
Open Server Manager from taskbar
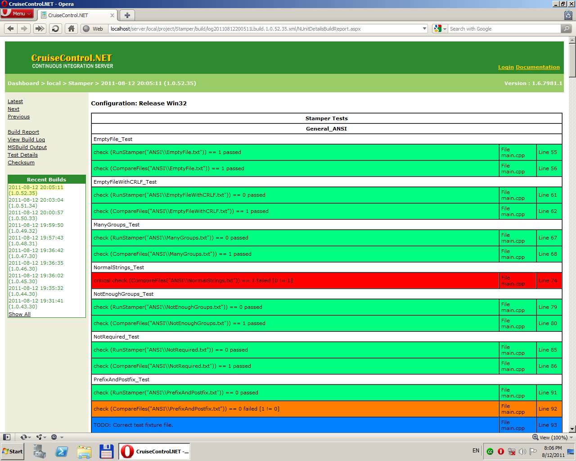pos(40,451)
